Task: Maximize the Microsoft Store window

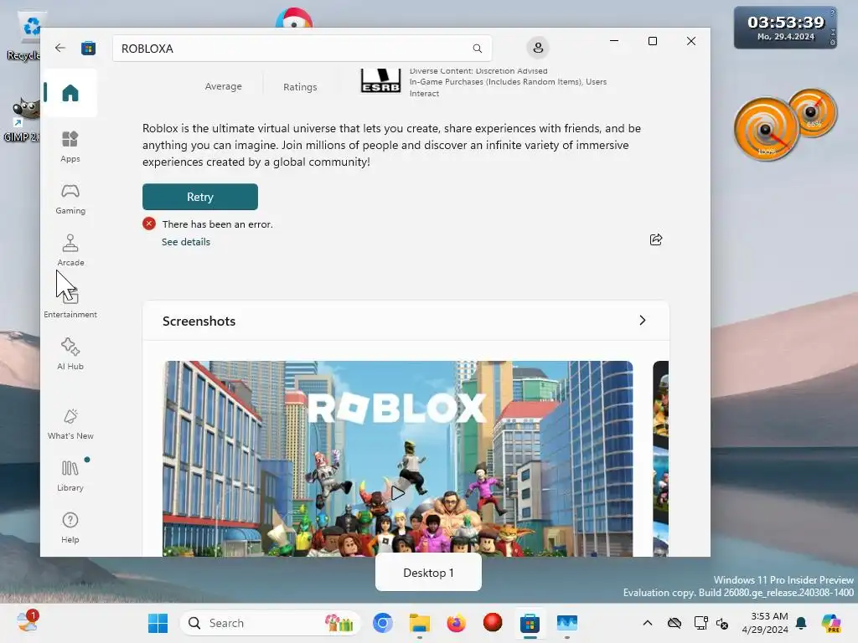Action: pyautogui.click(x=652, y=41)
